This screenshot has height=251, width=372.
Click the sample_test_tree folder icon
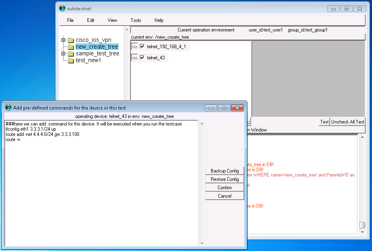71,54
